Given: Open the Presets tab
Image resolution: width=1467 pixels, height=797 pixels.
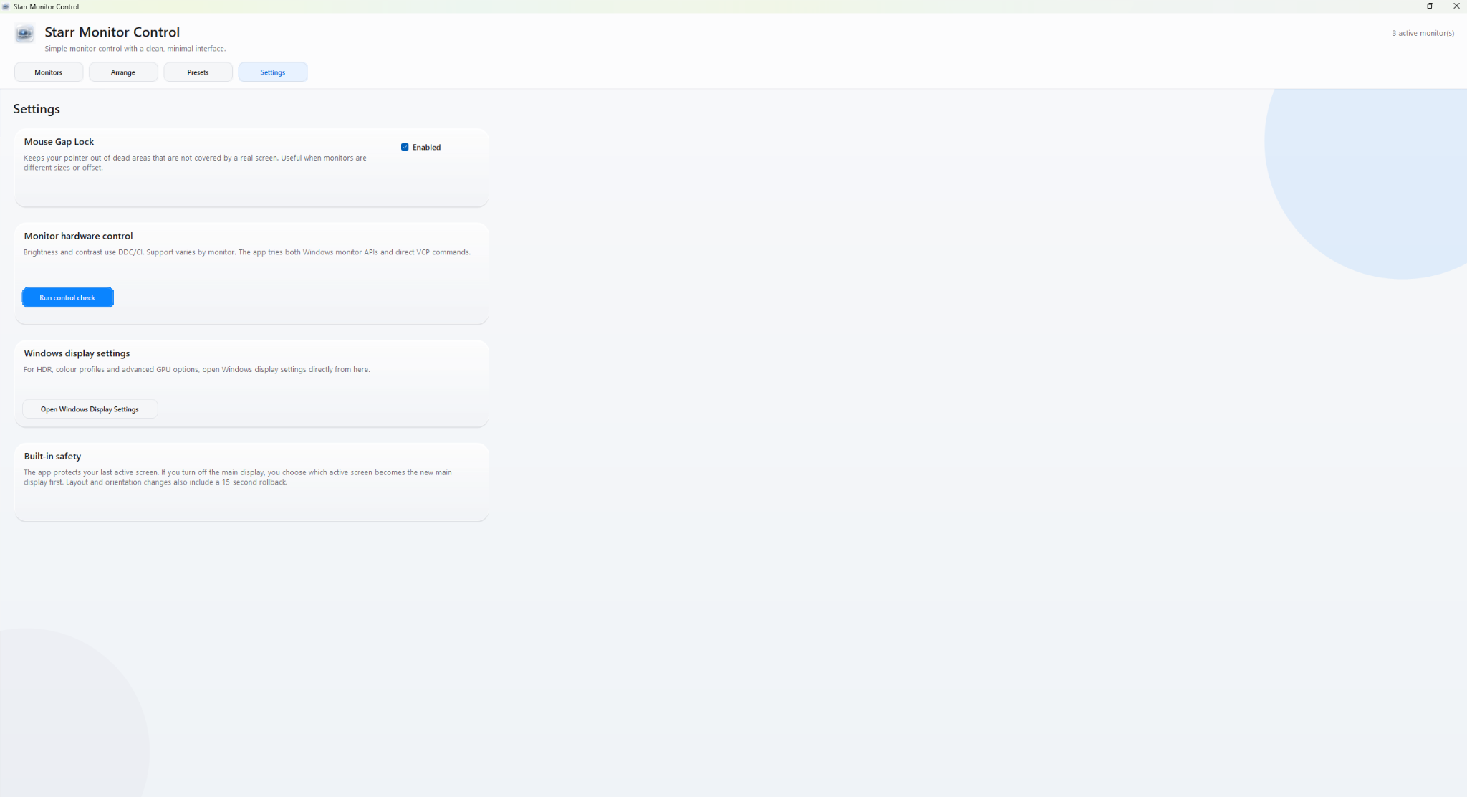Looking at the screenshot, I should pyautogui.click(x=198, y=72).
